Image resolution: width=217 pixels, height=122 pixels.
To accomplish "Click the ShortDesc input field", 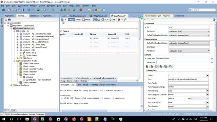I will point(189,47).
